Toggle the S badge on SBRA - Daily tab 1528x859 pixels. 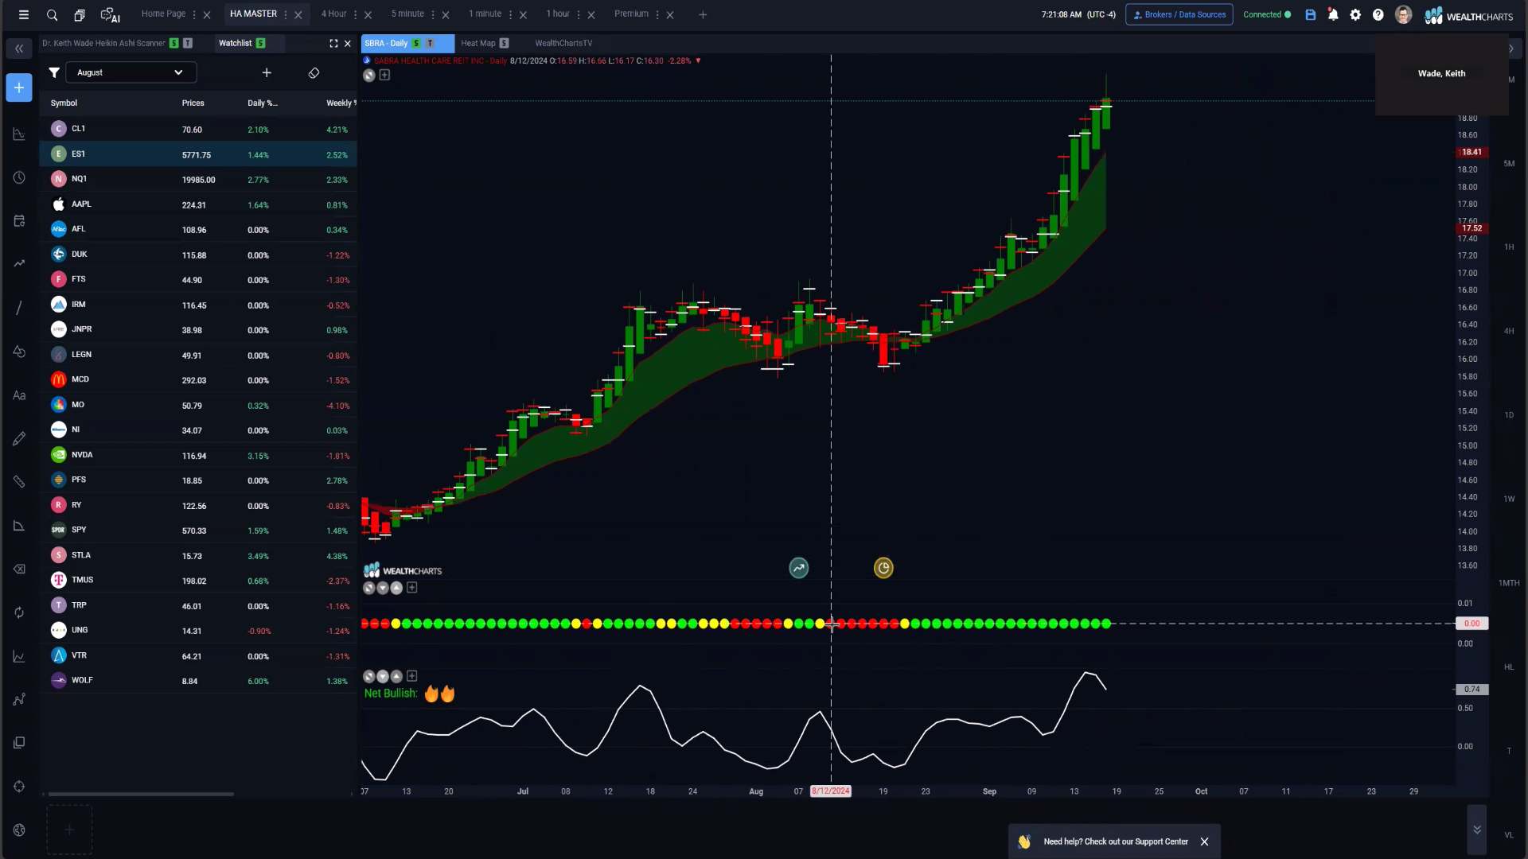[416, 44]
